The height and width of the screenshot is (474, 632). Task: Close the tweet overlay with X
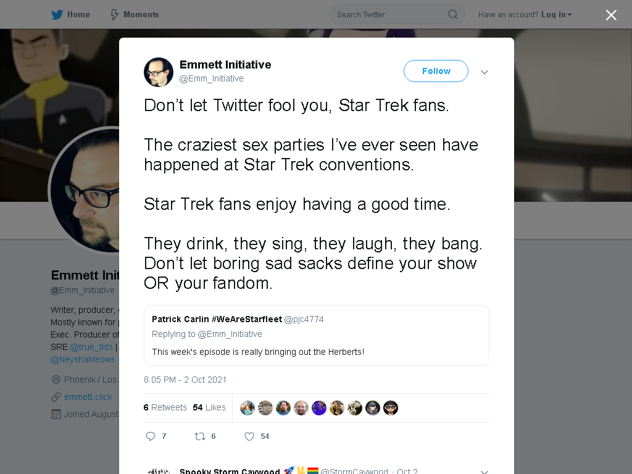click(611, 15)
